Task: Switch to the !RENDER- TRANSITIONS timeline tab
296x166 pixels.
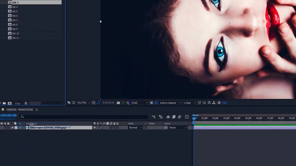Action: pos(20,110)
